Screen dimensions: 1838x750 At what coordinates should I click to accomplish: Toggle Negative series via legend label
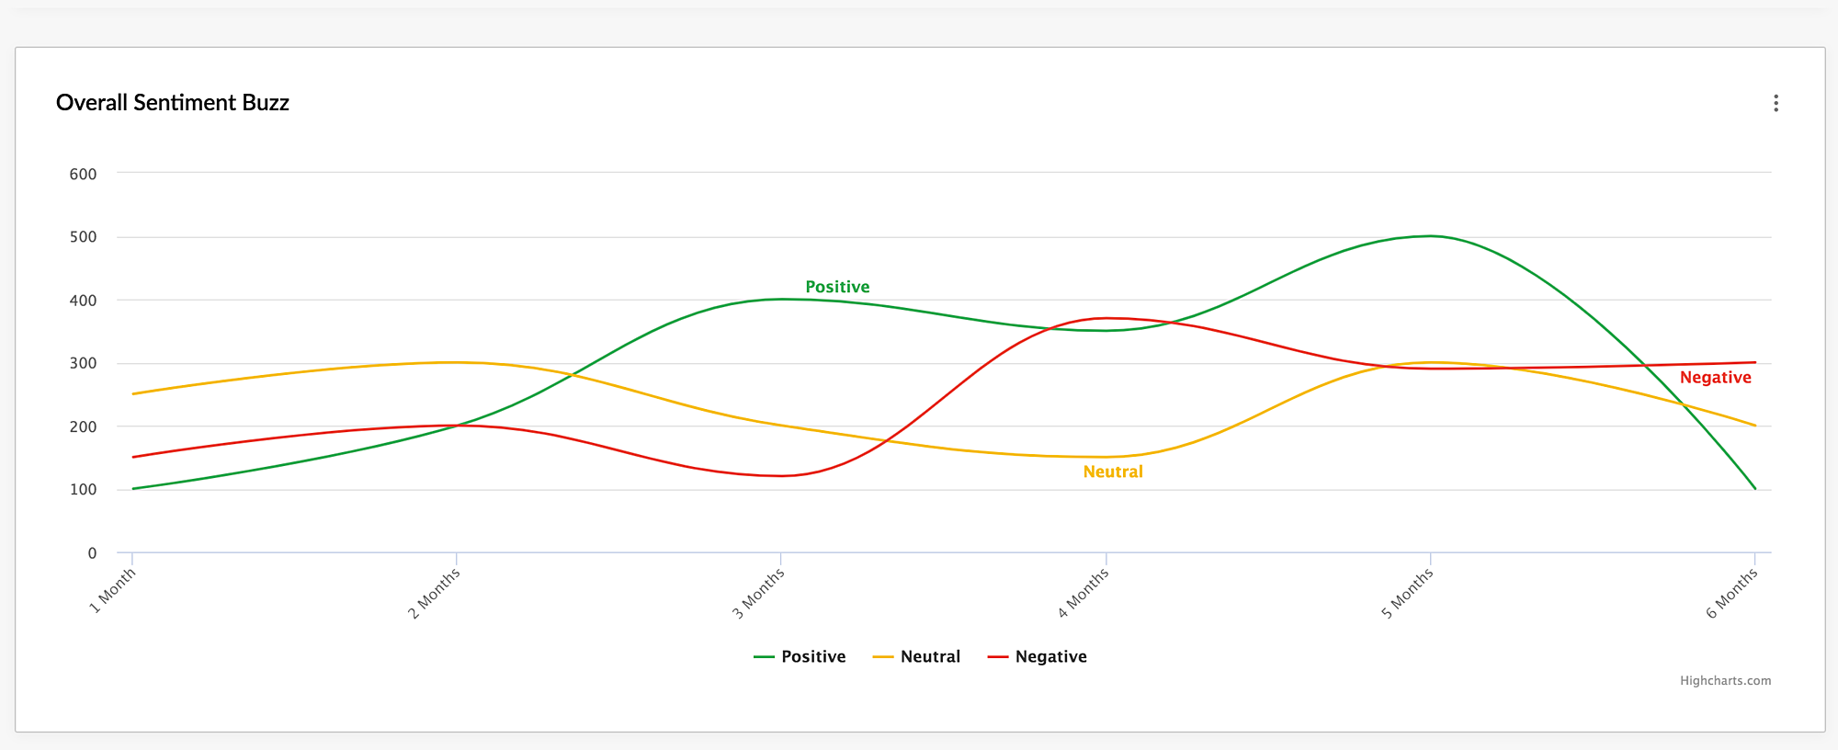(x=1050, y=656)
